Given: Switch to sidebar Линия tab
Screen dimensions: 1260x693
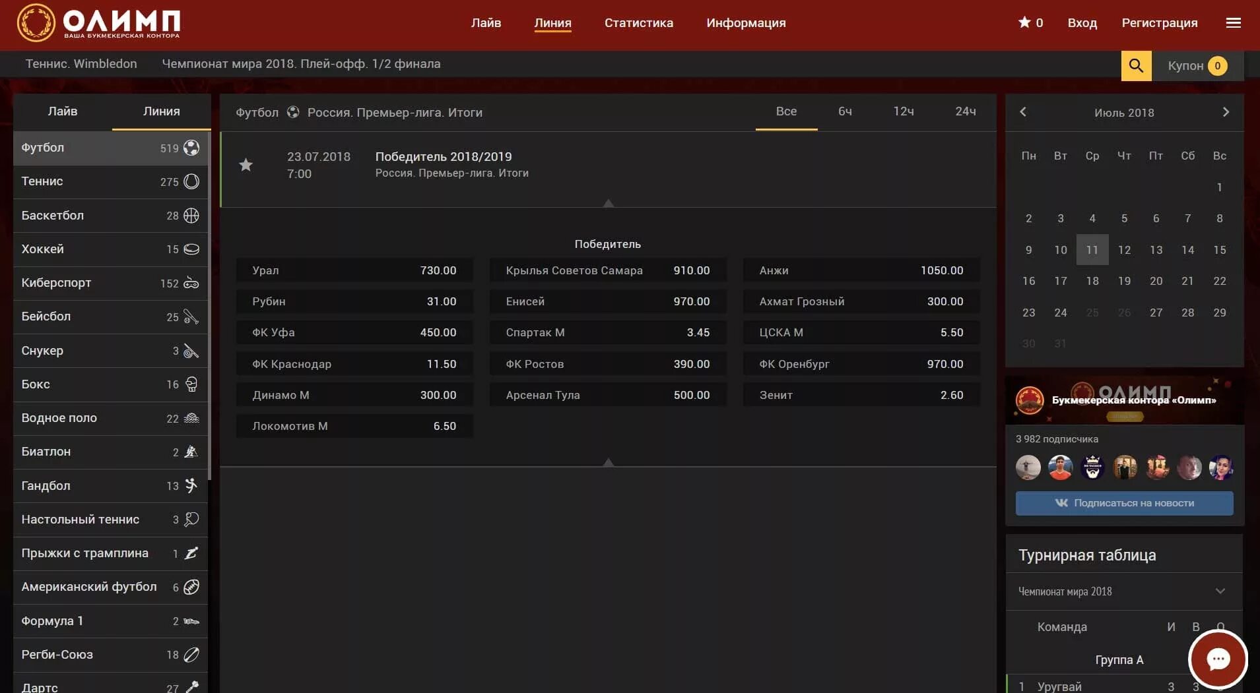Looking at the screenshot, I should click(162, 111).
